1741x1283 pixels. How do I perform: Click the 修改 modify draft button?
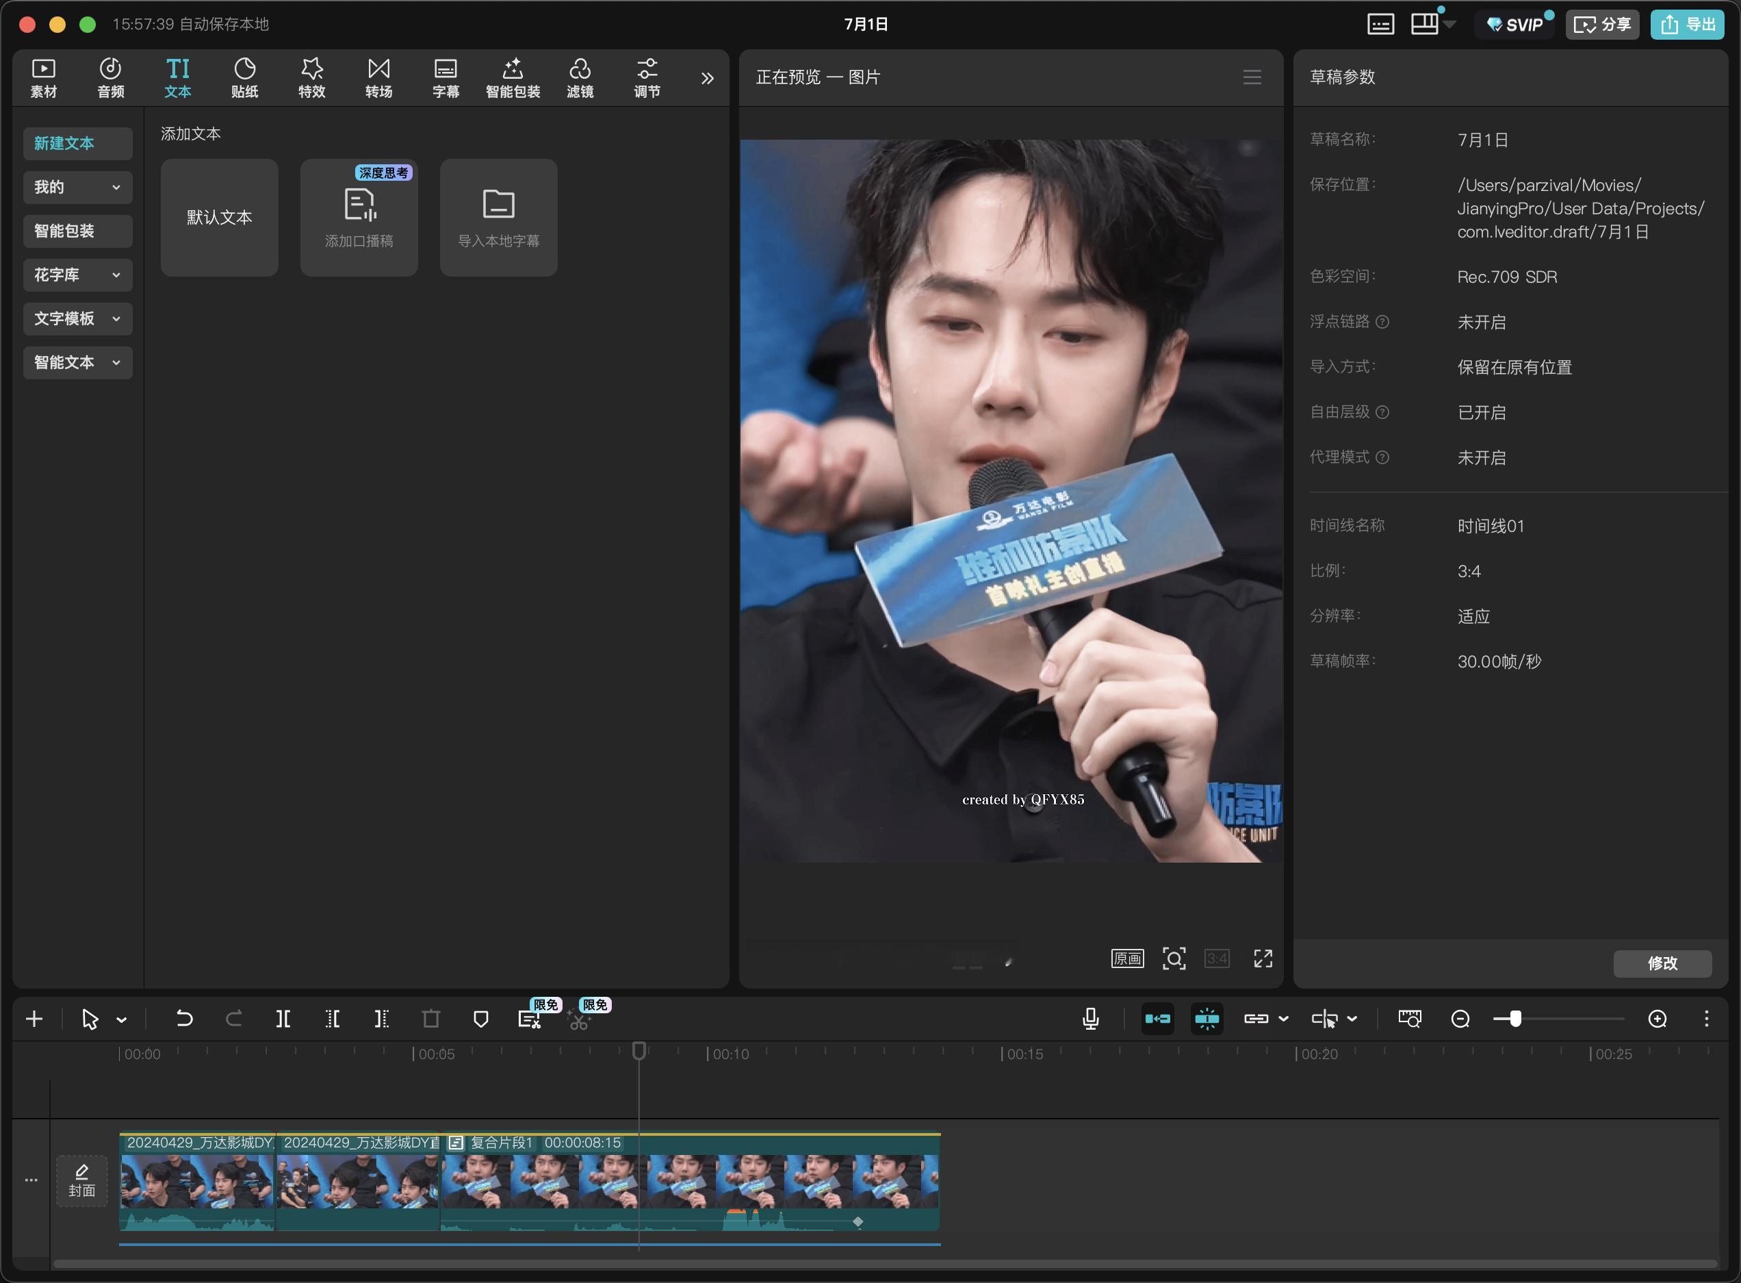1662,963
